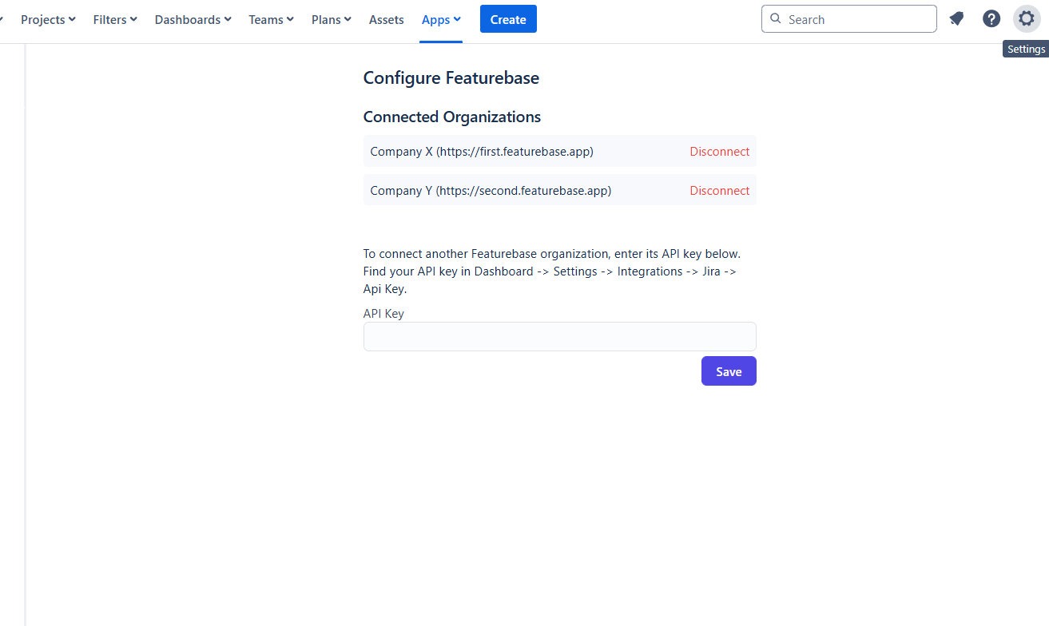
Task: Click the blue Create button
Action: [508, 19]
